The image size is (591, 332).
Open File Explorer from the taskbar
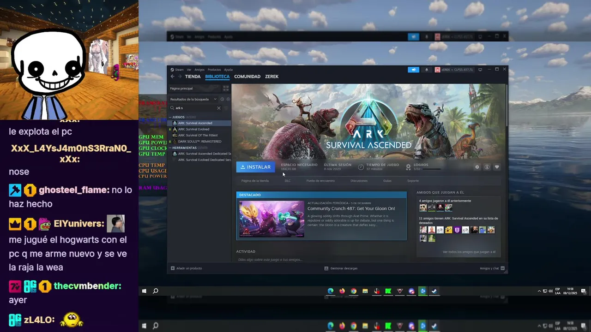pos(365,291)
